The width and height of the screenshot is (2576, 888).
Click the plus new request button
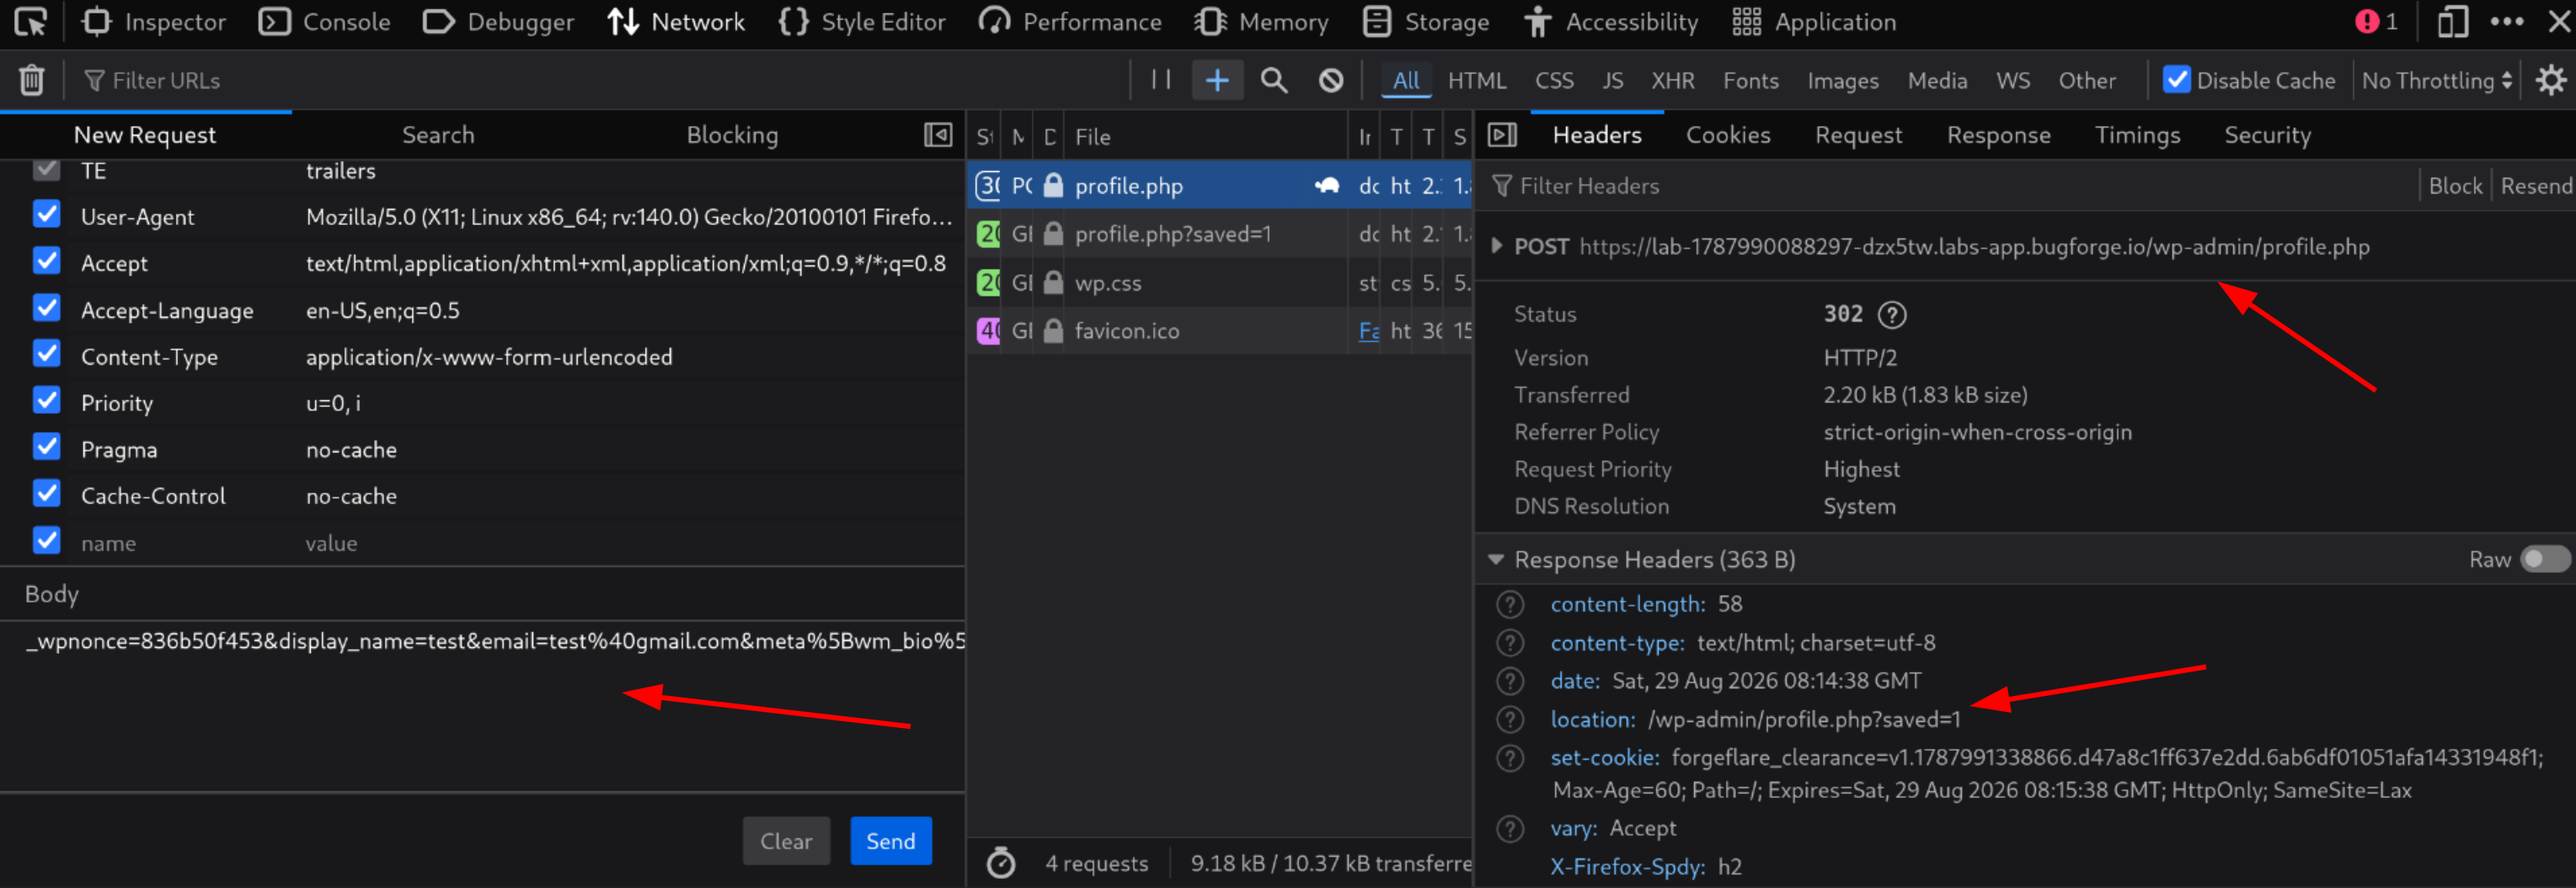click(x=1217, y=80)
